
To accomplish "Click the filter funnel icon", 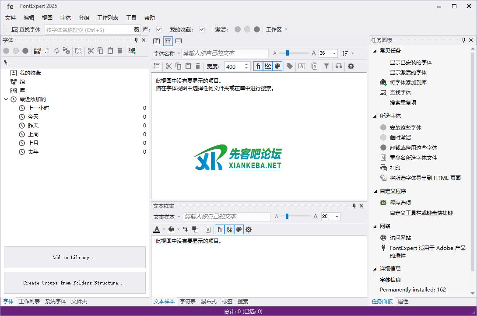I will coord(326,66).
